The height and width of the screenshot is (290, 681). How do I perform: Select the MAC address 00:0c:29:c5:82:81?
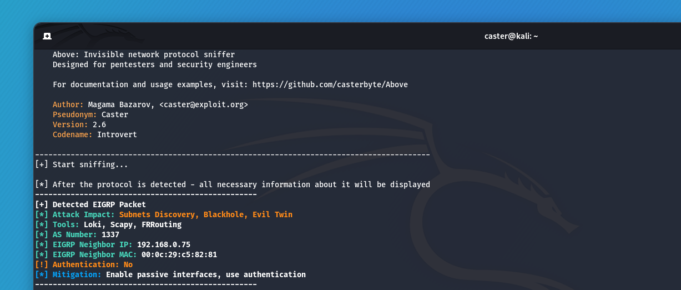(x=179, y=254)
